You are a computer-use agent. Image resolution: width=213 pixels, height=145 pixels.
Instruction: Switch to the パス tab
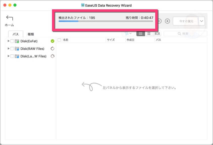point(16,34)
